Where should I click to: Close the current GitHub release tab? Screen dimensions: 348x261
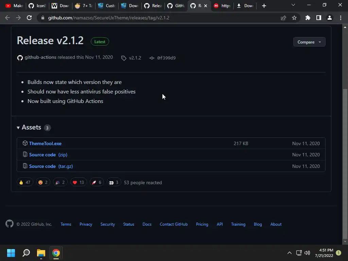click(206, 6)
